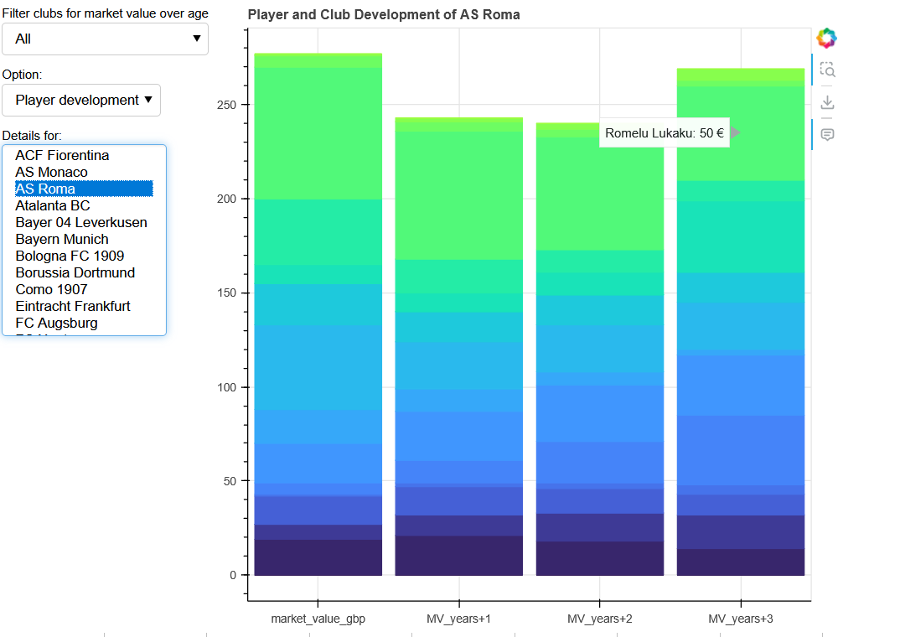Choose Atalanta BC from the details list

(x=53, y=205)
